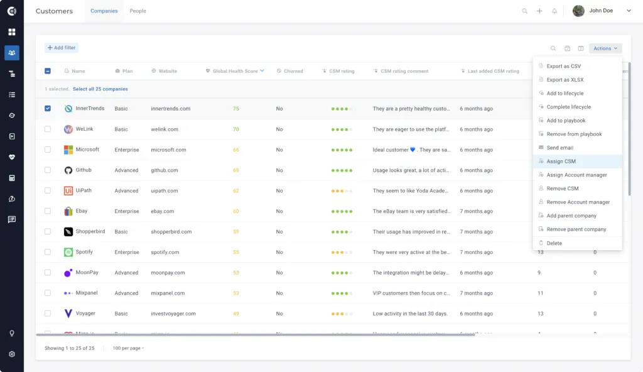
Task: Open the health heart icon in sidebar
Action: pyautogui.click(x=12, y=157)
